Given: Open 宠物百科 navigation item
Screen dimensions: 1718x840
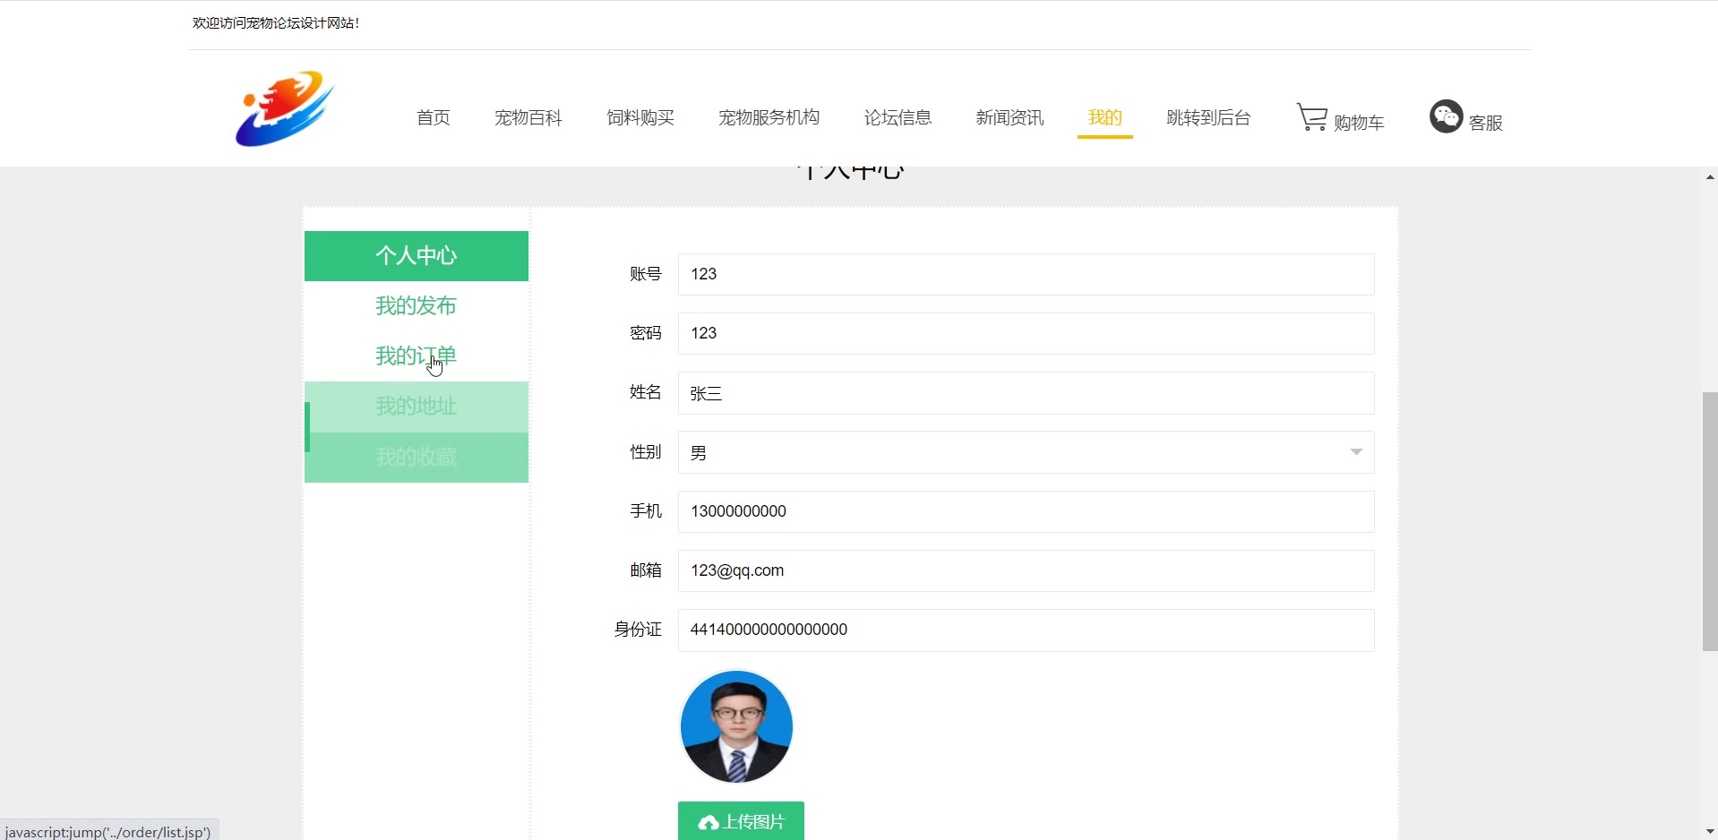Looking at the screenshot, I should (528, 117).
